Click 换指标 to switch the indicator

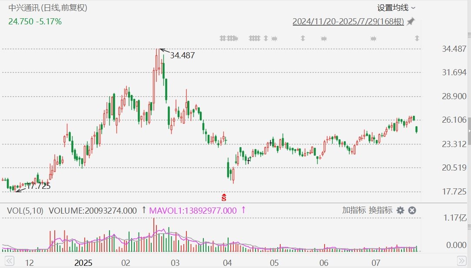tap(381, 210)
